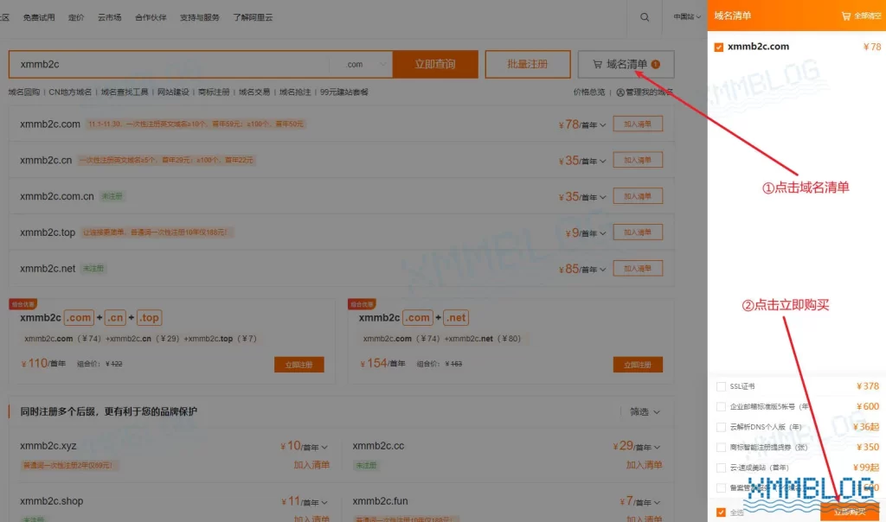Uncheck xmmb2c.com in the domain list panel
The width and height of the screenshot is (886, 522).
click(x=719, y=48)
